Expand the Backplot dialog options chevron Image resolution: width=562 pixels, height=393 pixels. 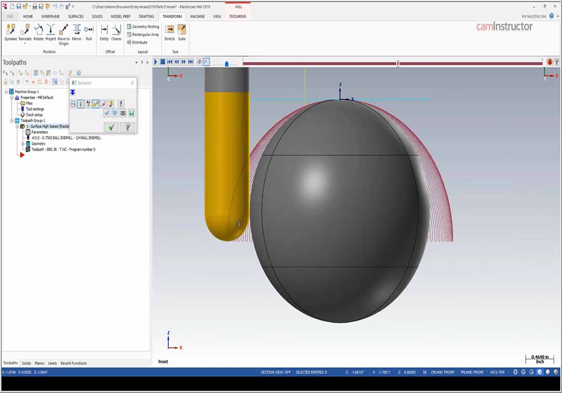[73, 93]
